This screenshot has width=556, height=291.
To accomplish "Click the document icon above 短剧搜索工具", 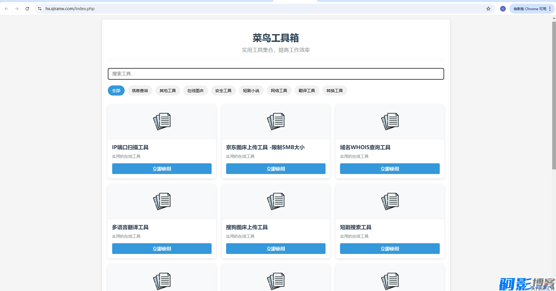I will click(x=390, y=201).
